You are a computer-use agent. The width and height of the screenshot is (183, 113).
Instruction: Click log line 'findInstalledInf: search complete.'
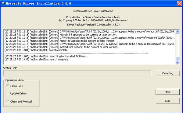37,50
